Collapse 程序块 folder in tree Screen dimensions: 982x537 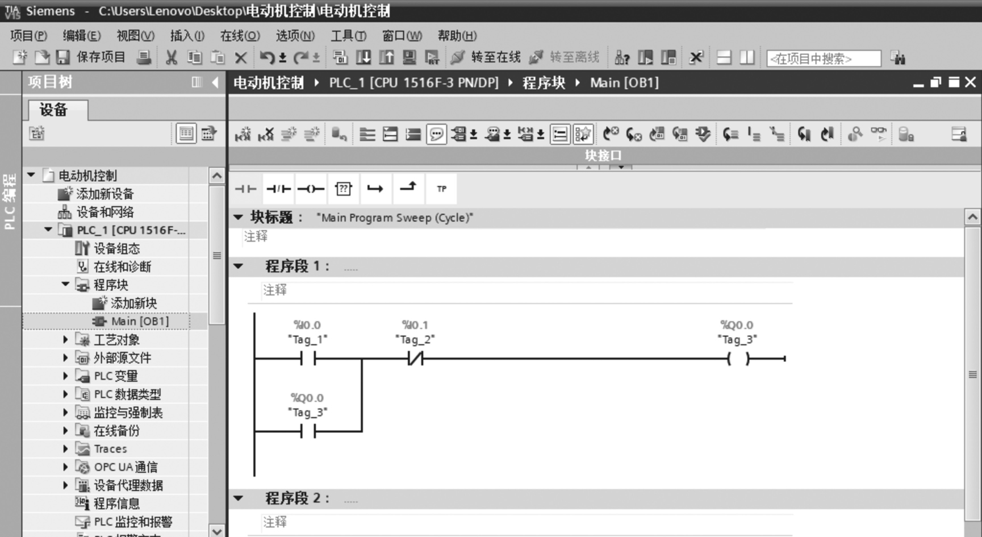tap(66, 284)
